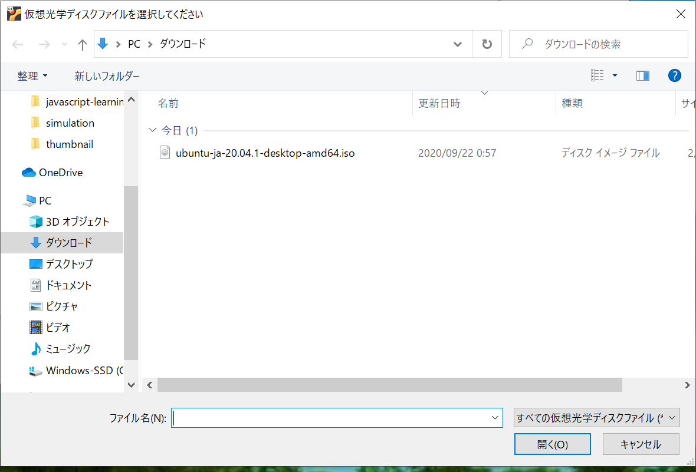The image size is (696, 472).
Task: Toggle the preview pane
Action: point(643,76)
